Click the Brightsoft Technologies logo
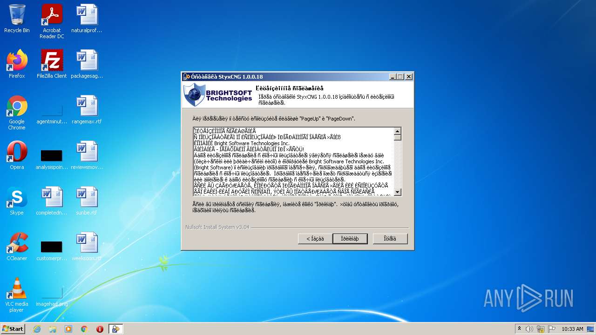This screenshot has width=596, height=335. 218,94
